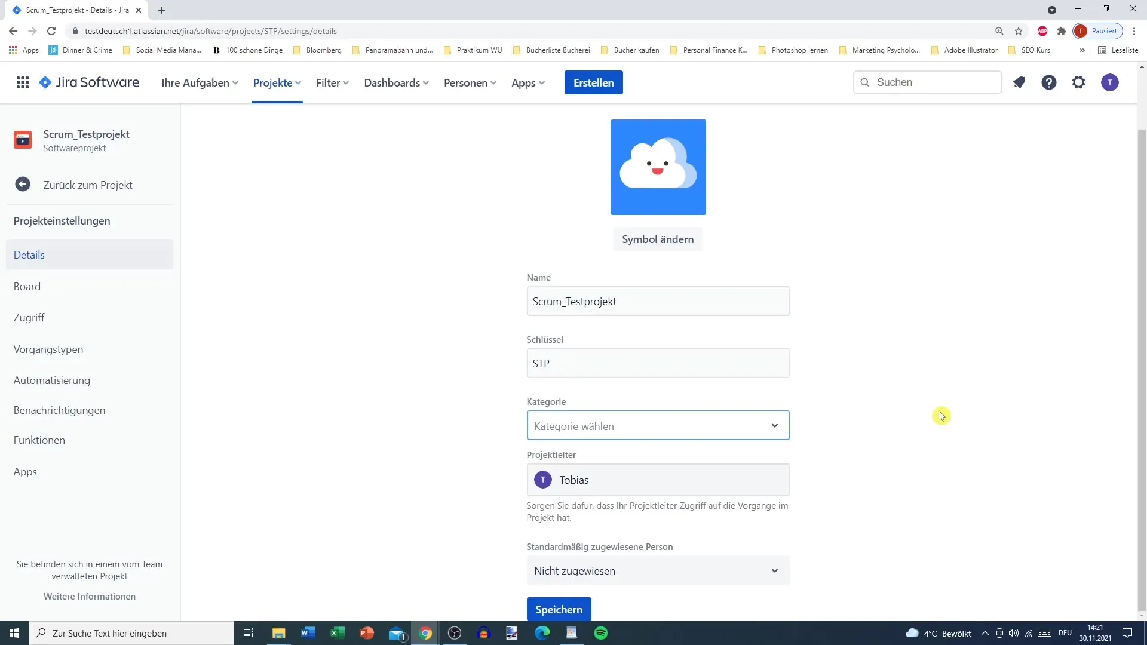1147x645 pixels.
Task: Open the Chrome extensions puzzle icon
Action: pyautogui.click(x=1062, y=31)
